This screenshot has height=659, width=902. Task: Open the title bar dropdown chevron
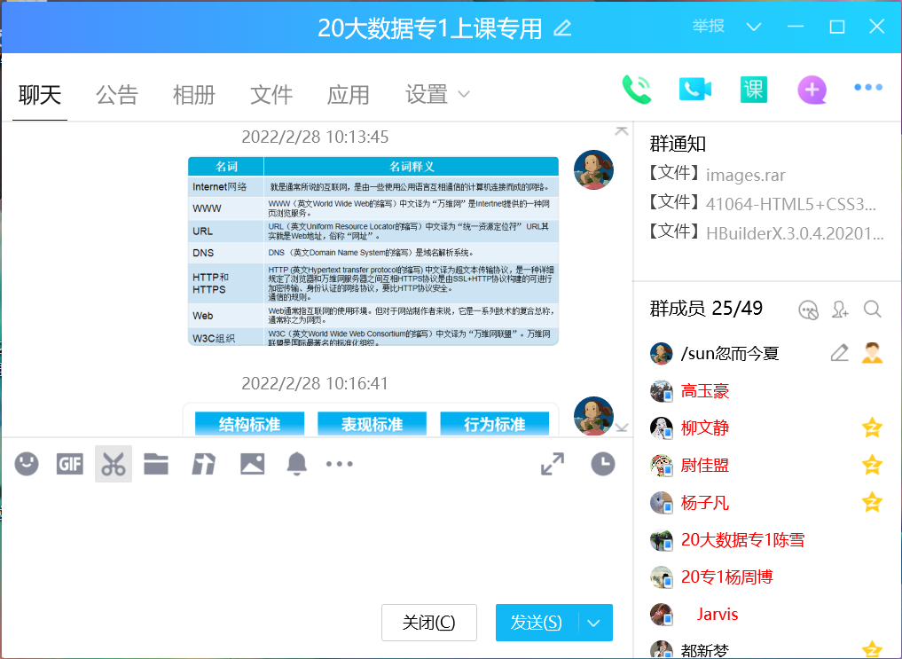pos(754,27)
